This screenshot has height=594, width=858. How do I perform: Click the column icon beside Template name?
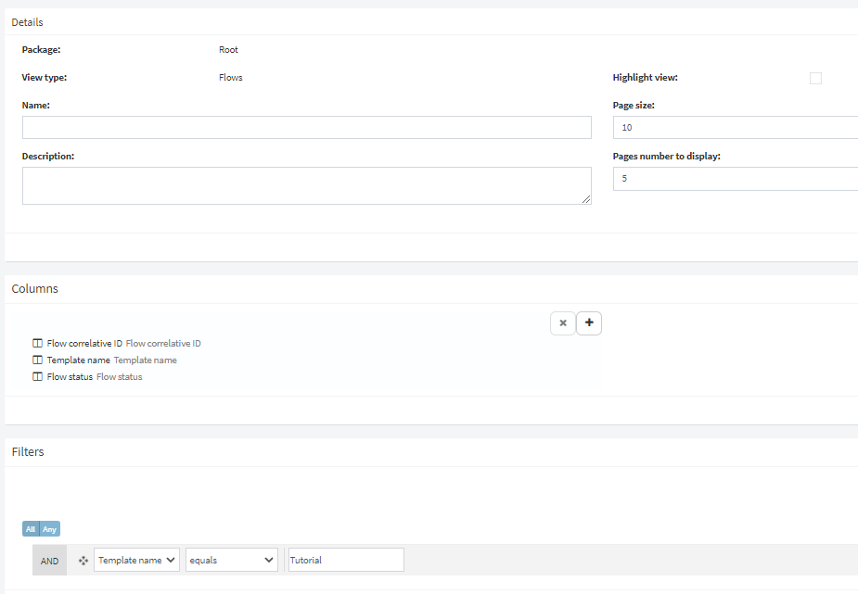click(x=37, y=360)
